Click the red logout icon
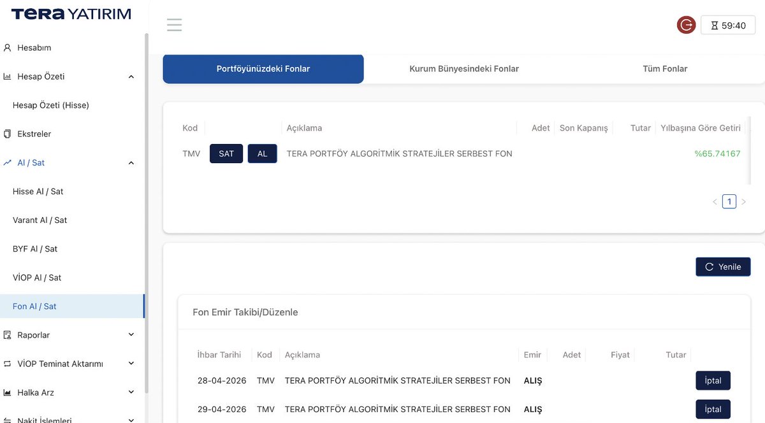765x423 pixels. (x=686, y=25)
